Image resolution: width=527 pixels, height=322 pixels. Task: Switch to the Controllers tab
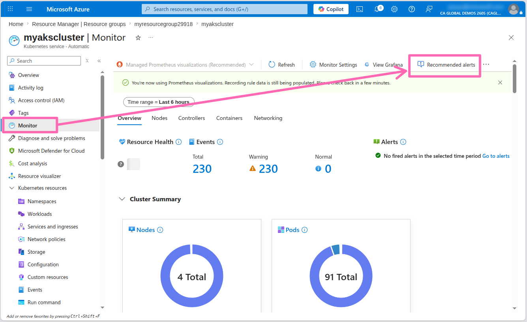191,118
